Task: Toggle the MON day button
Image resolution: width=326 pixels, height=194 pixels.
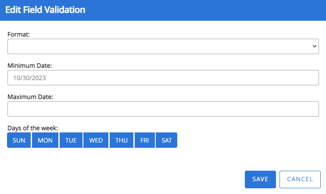Action: (x=45, y=140)
